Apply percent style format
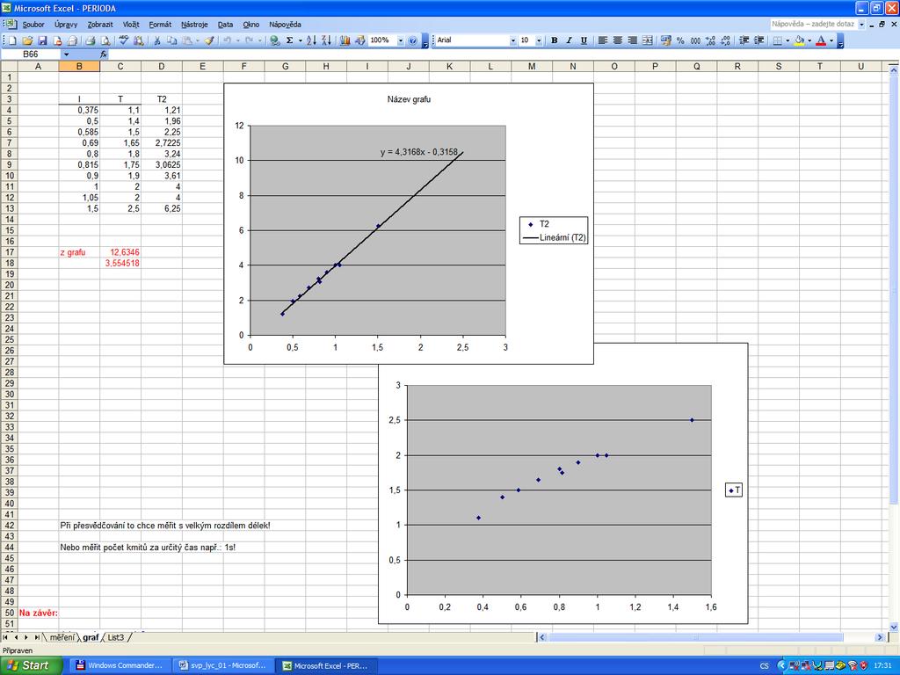This screenshot has height=675, width=900. pos(681,40)
